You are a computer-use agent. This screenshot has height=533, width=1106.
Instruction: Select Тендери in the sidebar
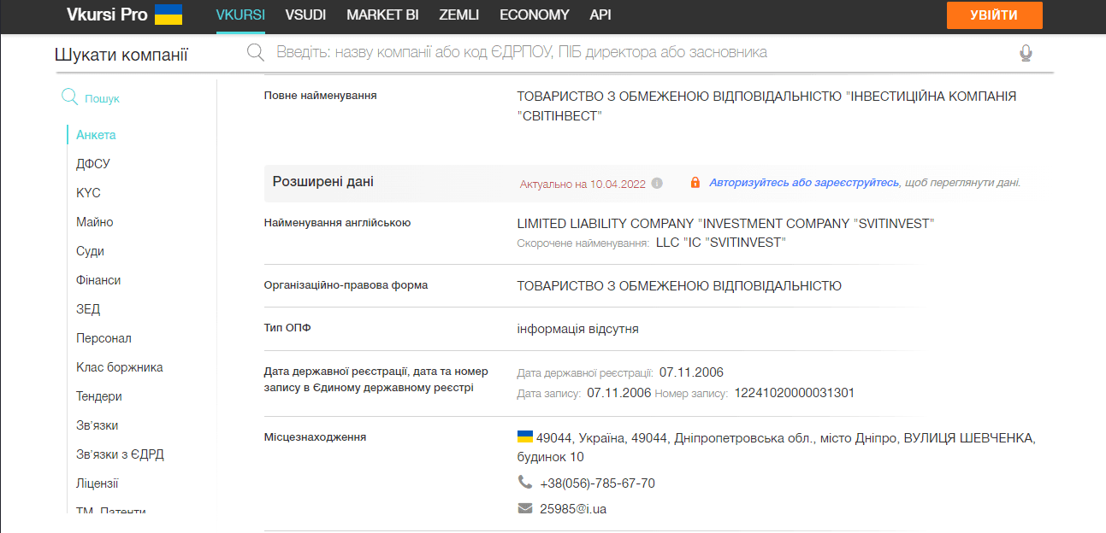coord(99,396)
